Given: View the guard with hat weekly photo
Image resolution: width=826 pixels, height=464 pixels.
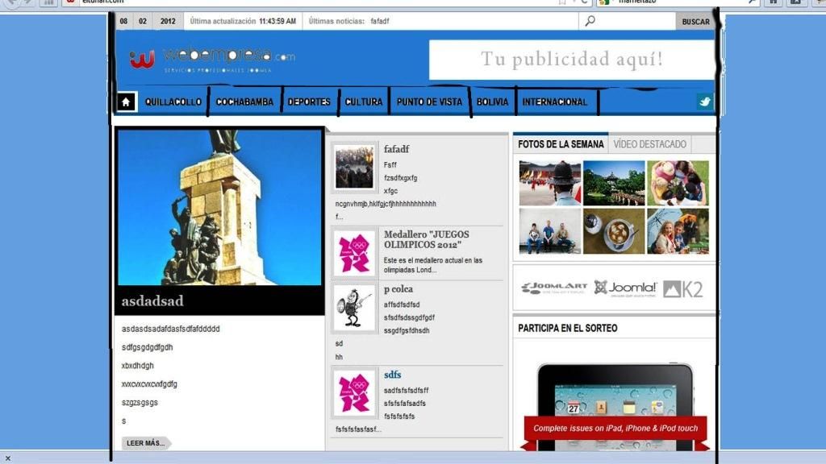Looking at the screenshot, I should (x=549, y=183).
